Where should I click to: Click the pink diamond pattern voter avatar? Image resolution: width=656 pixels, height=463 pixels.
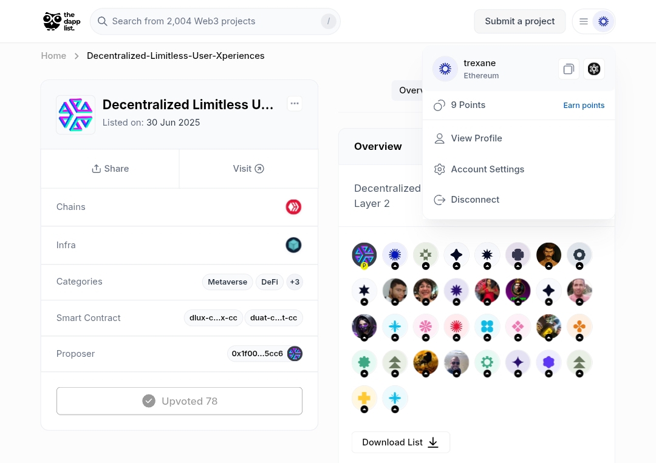[518, 327]
